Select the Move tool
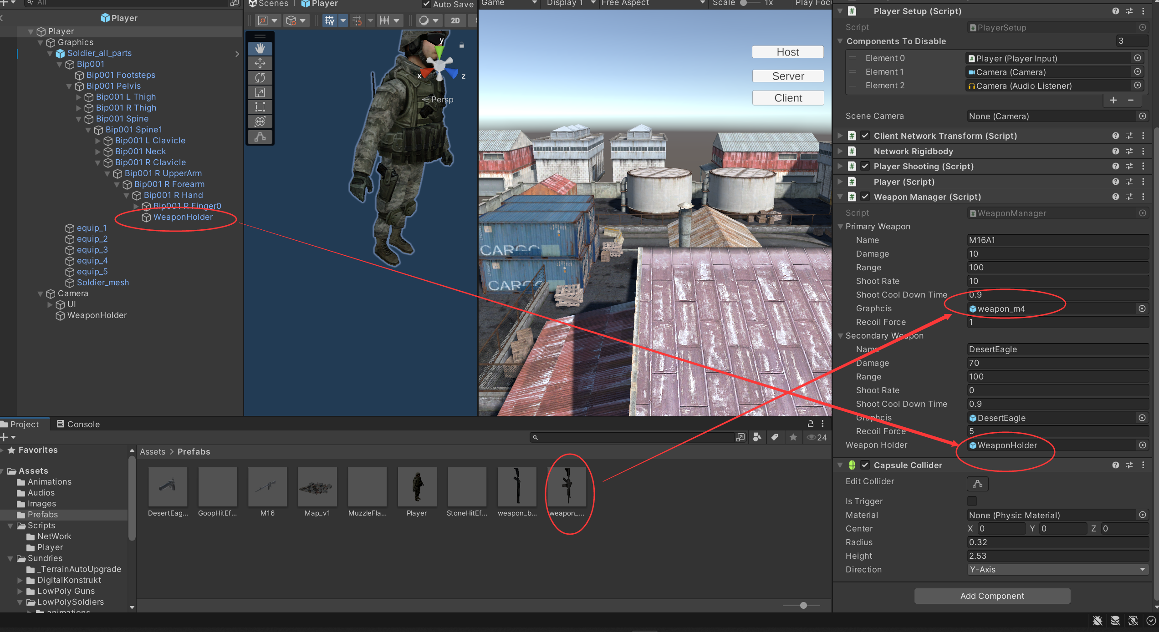 [260, 63]
